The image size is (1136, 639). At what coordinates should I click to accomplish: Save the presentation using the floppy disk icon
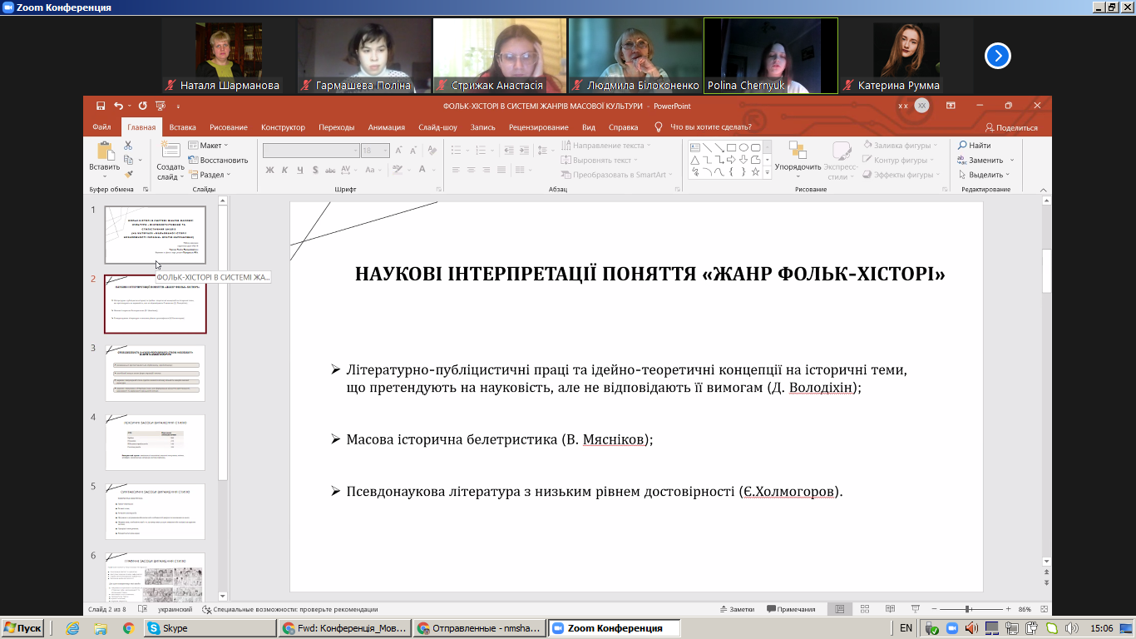pyautogui.click(x=100, y=106)
